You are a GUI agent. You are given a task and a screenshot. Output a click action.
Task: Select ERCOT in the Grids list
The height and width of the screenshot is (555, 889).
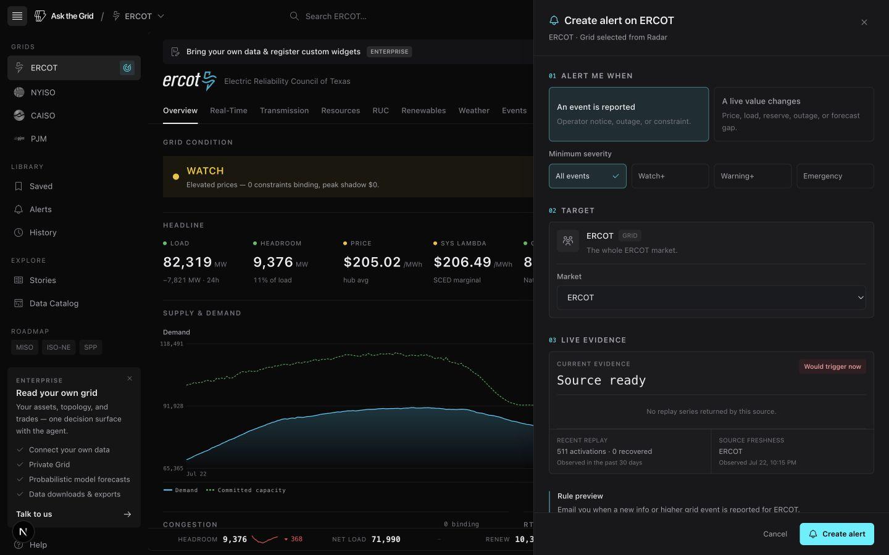point(74,68)
